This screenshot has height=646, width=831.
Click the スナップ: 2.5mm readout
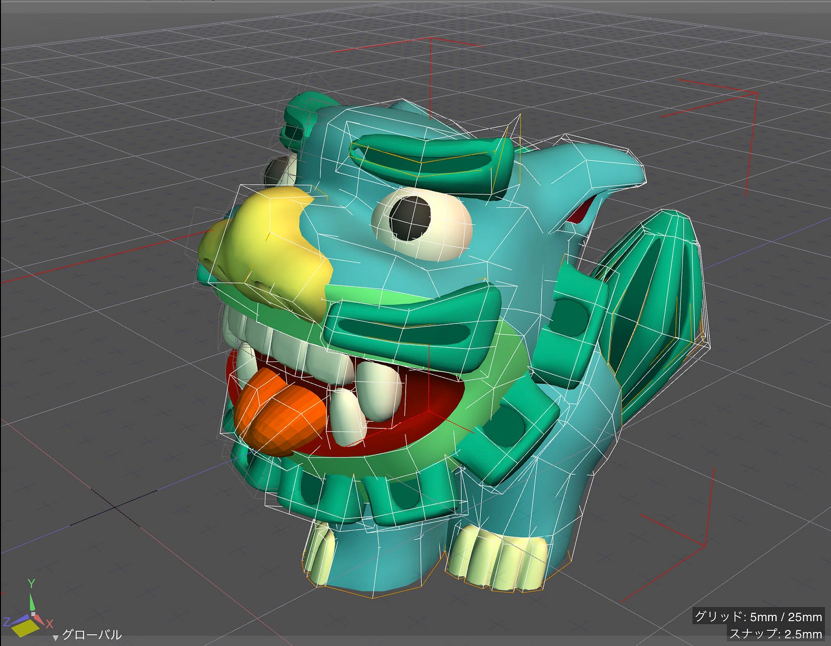click(775, 634)
